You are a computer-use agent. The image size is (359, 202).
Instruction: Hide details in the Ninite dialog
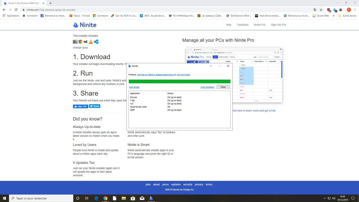point(134,87)
